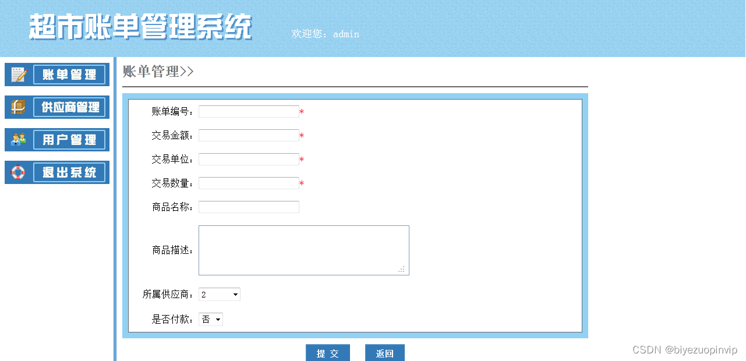The height and width of the screenshot is (361, 746).
Task: Click the 所属供应商 label
Action: pos(168,295)
